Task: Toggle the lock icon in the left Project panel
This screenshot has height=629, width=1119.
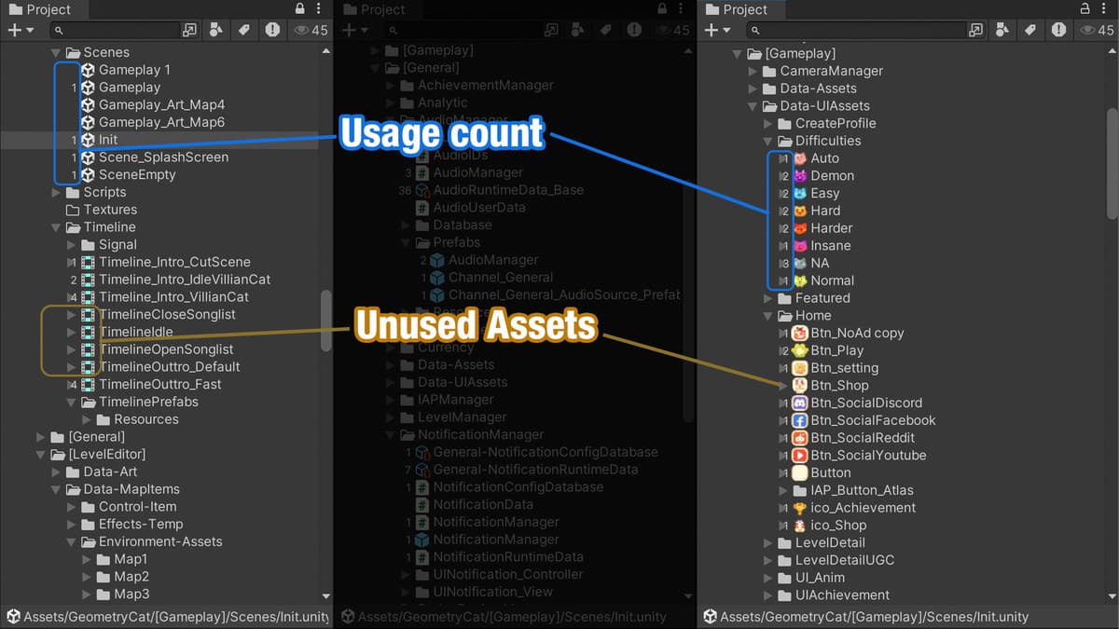Action: coord(299,8)
